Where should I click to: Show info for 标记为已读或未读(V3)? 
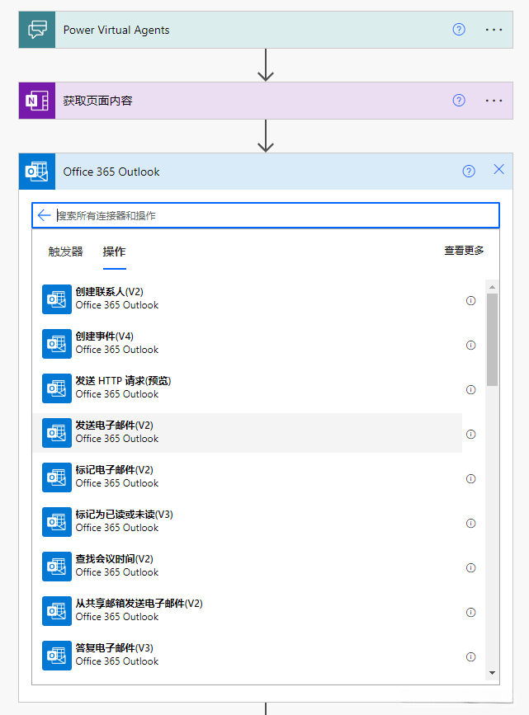tap(470, 523)
